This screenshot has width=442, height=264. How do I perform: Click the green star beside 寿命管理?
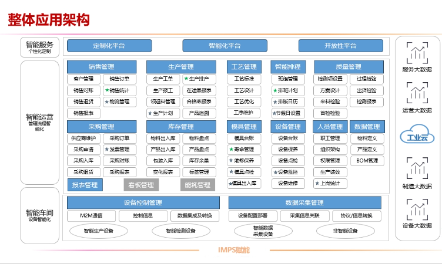tap(231, 149)
